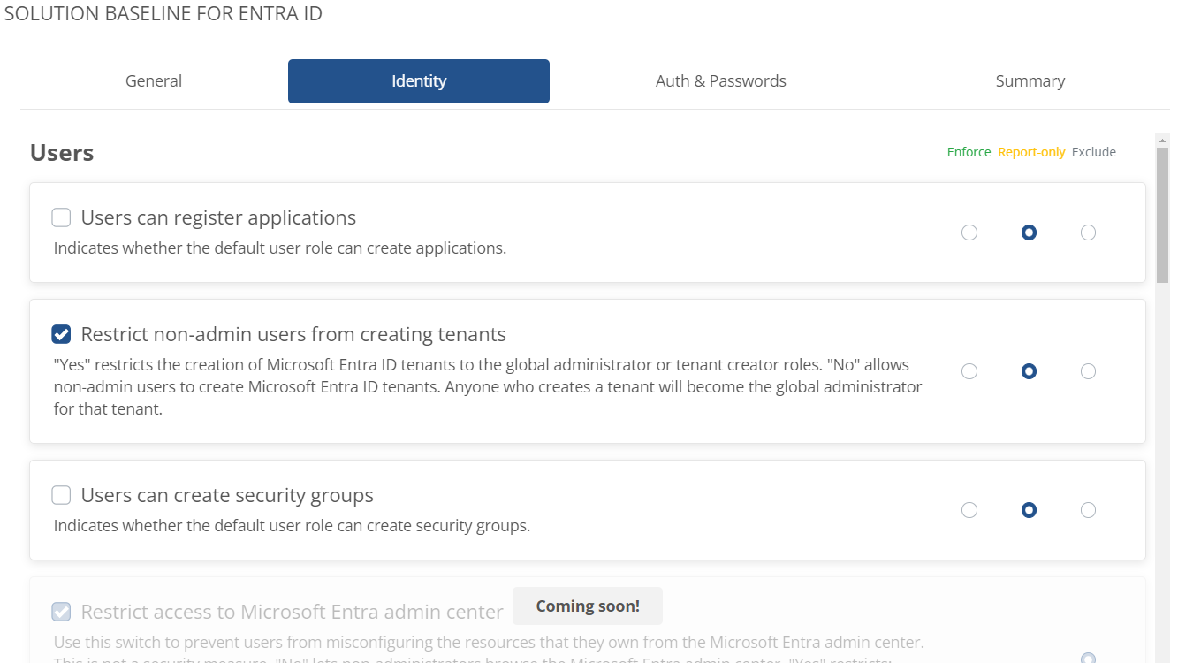Select the Identity tab

419,81
